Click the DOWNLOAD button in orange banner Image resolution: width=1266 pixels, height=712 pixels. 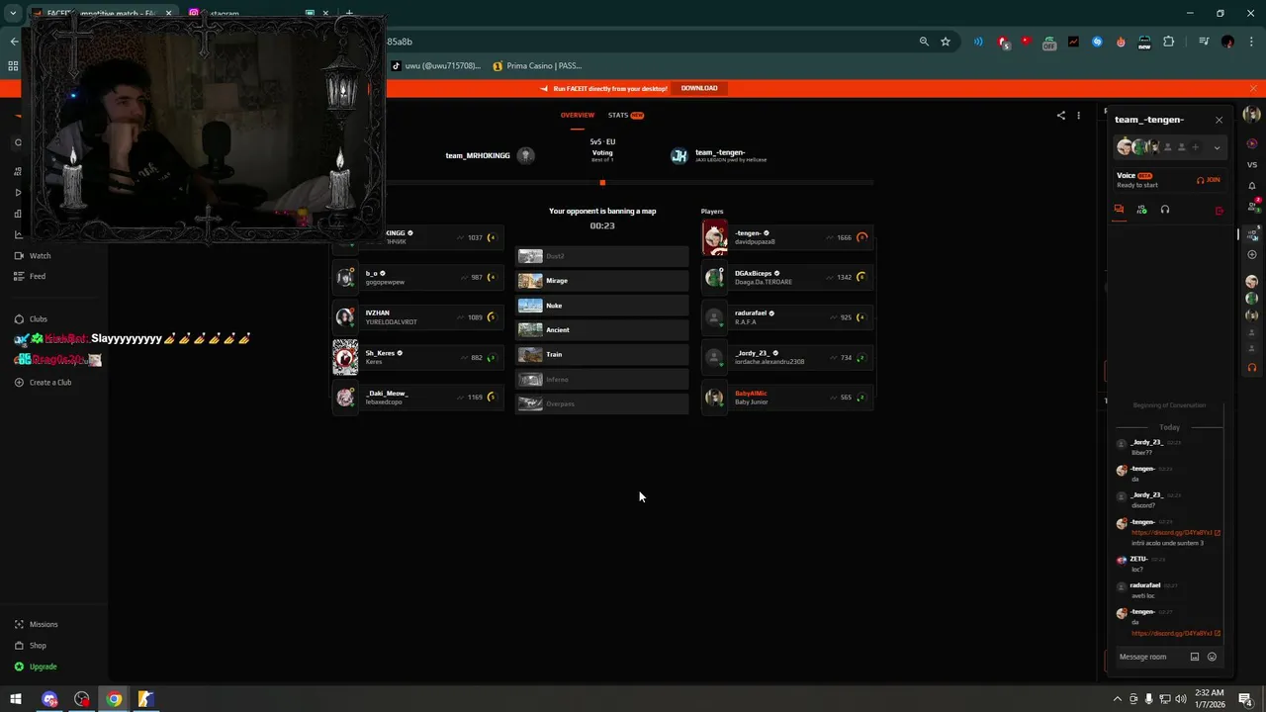[x=699, y=88]
